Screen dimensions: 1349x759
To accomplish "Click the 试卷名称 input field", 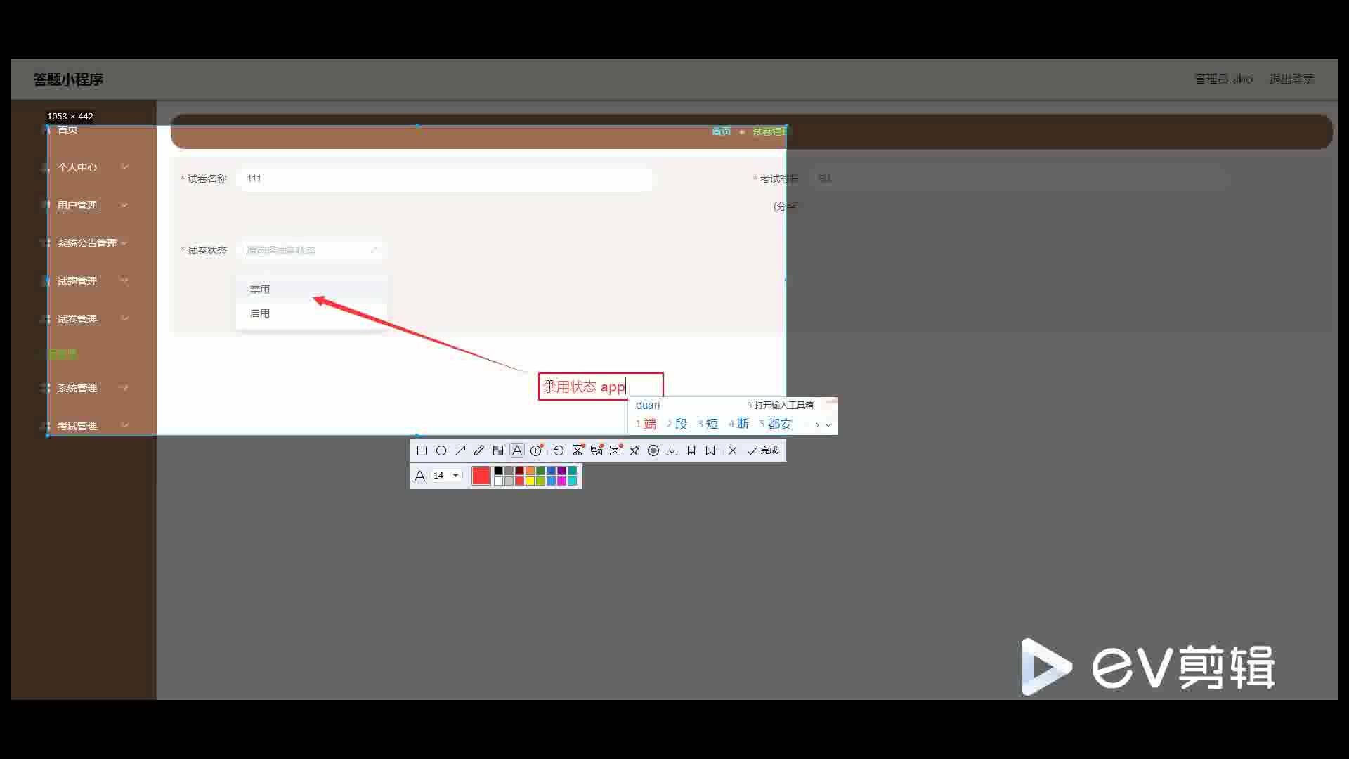I will tap(445, 179).
